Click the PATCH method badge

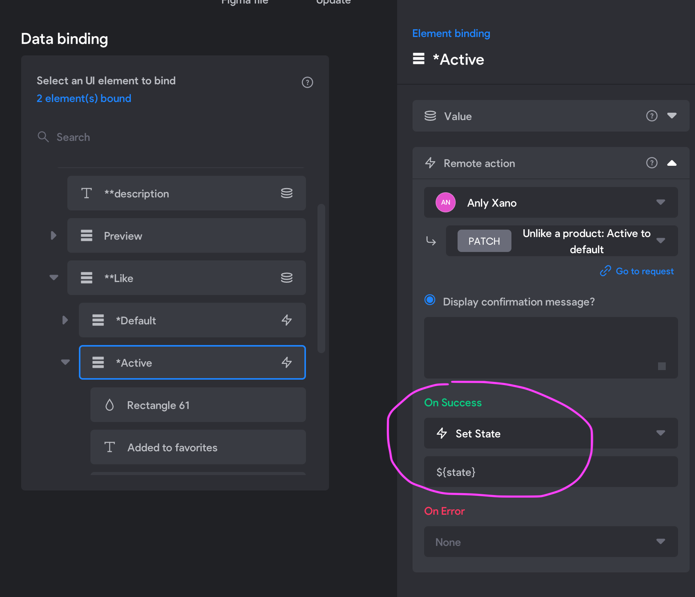484,241
